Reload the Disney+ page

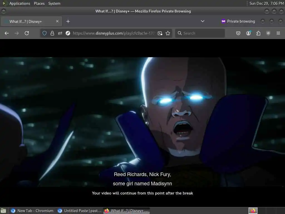[x=27, y=33]
